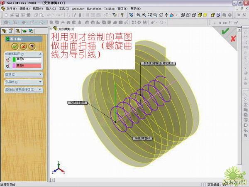Cancel sweep with the corner red X
Viewport: 249px width, 187px height.
tap(233, 38)
